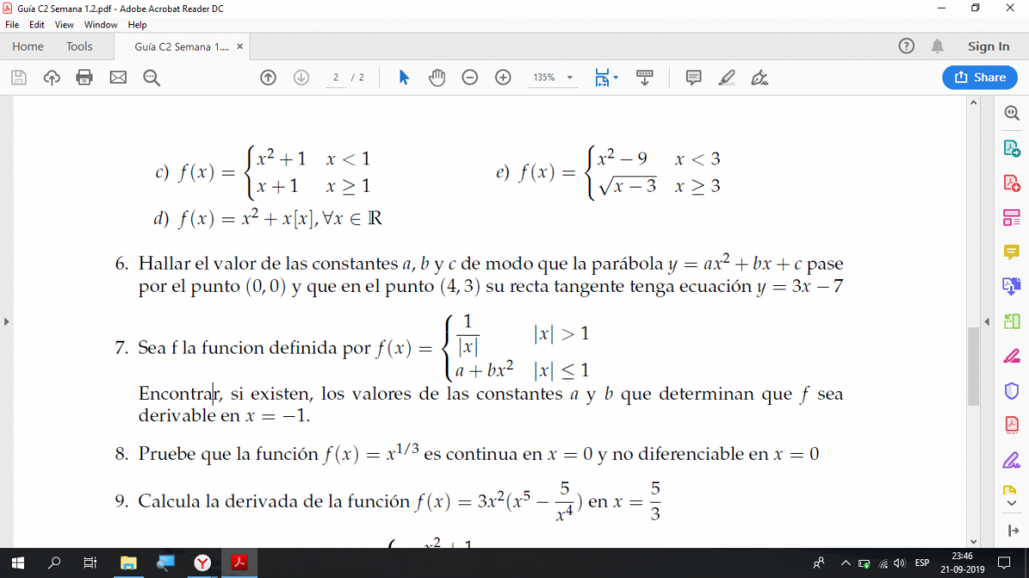Click the page number input field

click(x=336, y=78)
